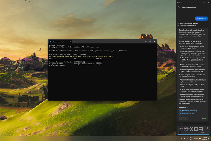The height and width of the screenshot is (141, 211).
Task: Focus the 'Ask me anything...' input box
Action: [x=192, y=128]
